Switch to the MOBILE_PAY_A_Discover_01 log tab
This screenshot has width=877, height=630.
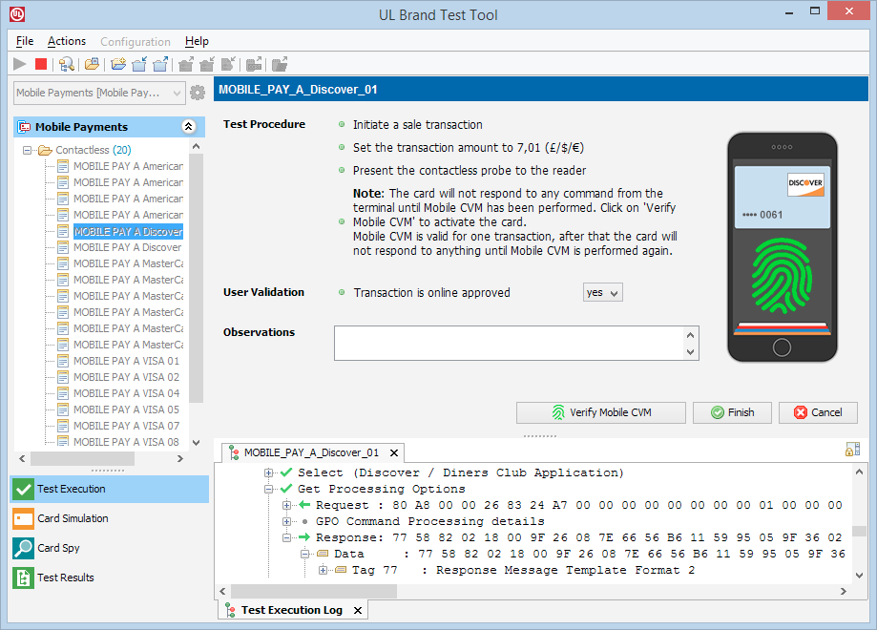tap(311, 452)
